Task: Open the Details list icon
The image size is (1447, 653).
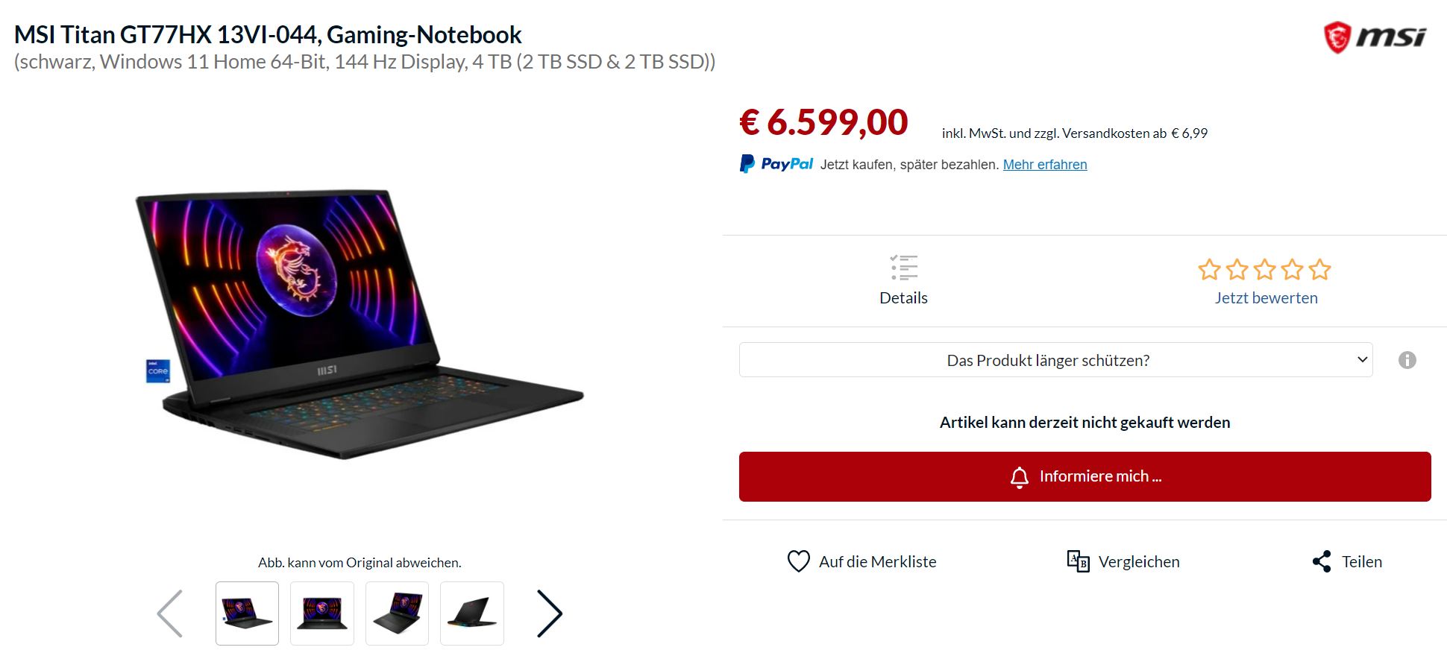Action: click(903, 268)
